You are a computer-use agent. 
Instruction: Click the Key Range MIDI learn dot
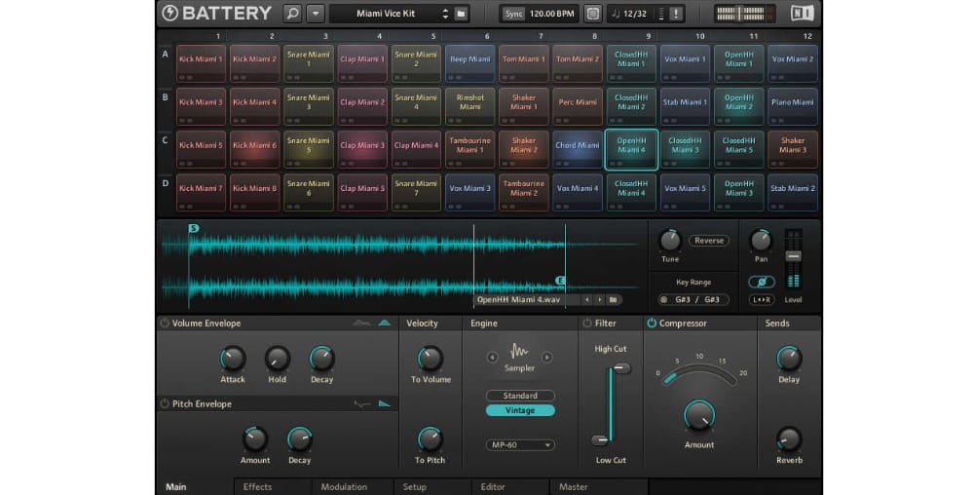[663, 300]
